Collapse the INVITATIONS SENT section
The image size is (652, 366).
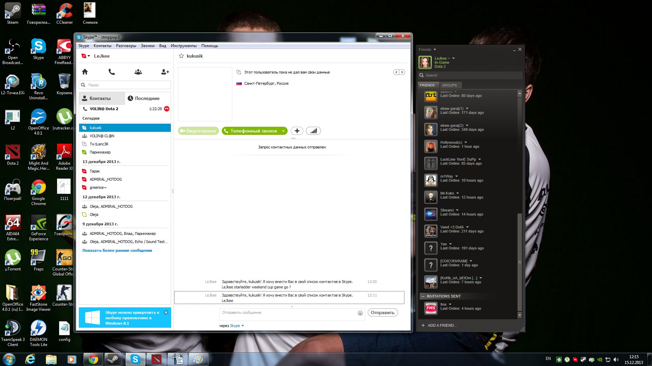[x=423, y=296]
